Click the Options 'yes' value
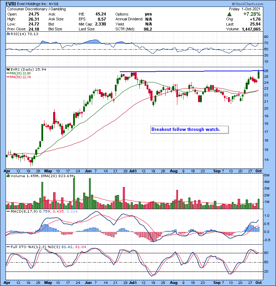This screenshot has width=276, height=286. pyautogui.click(x=149, y=14)
